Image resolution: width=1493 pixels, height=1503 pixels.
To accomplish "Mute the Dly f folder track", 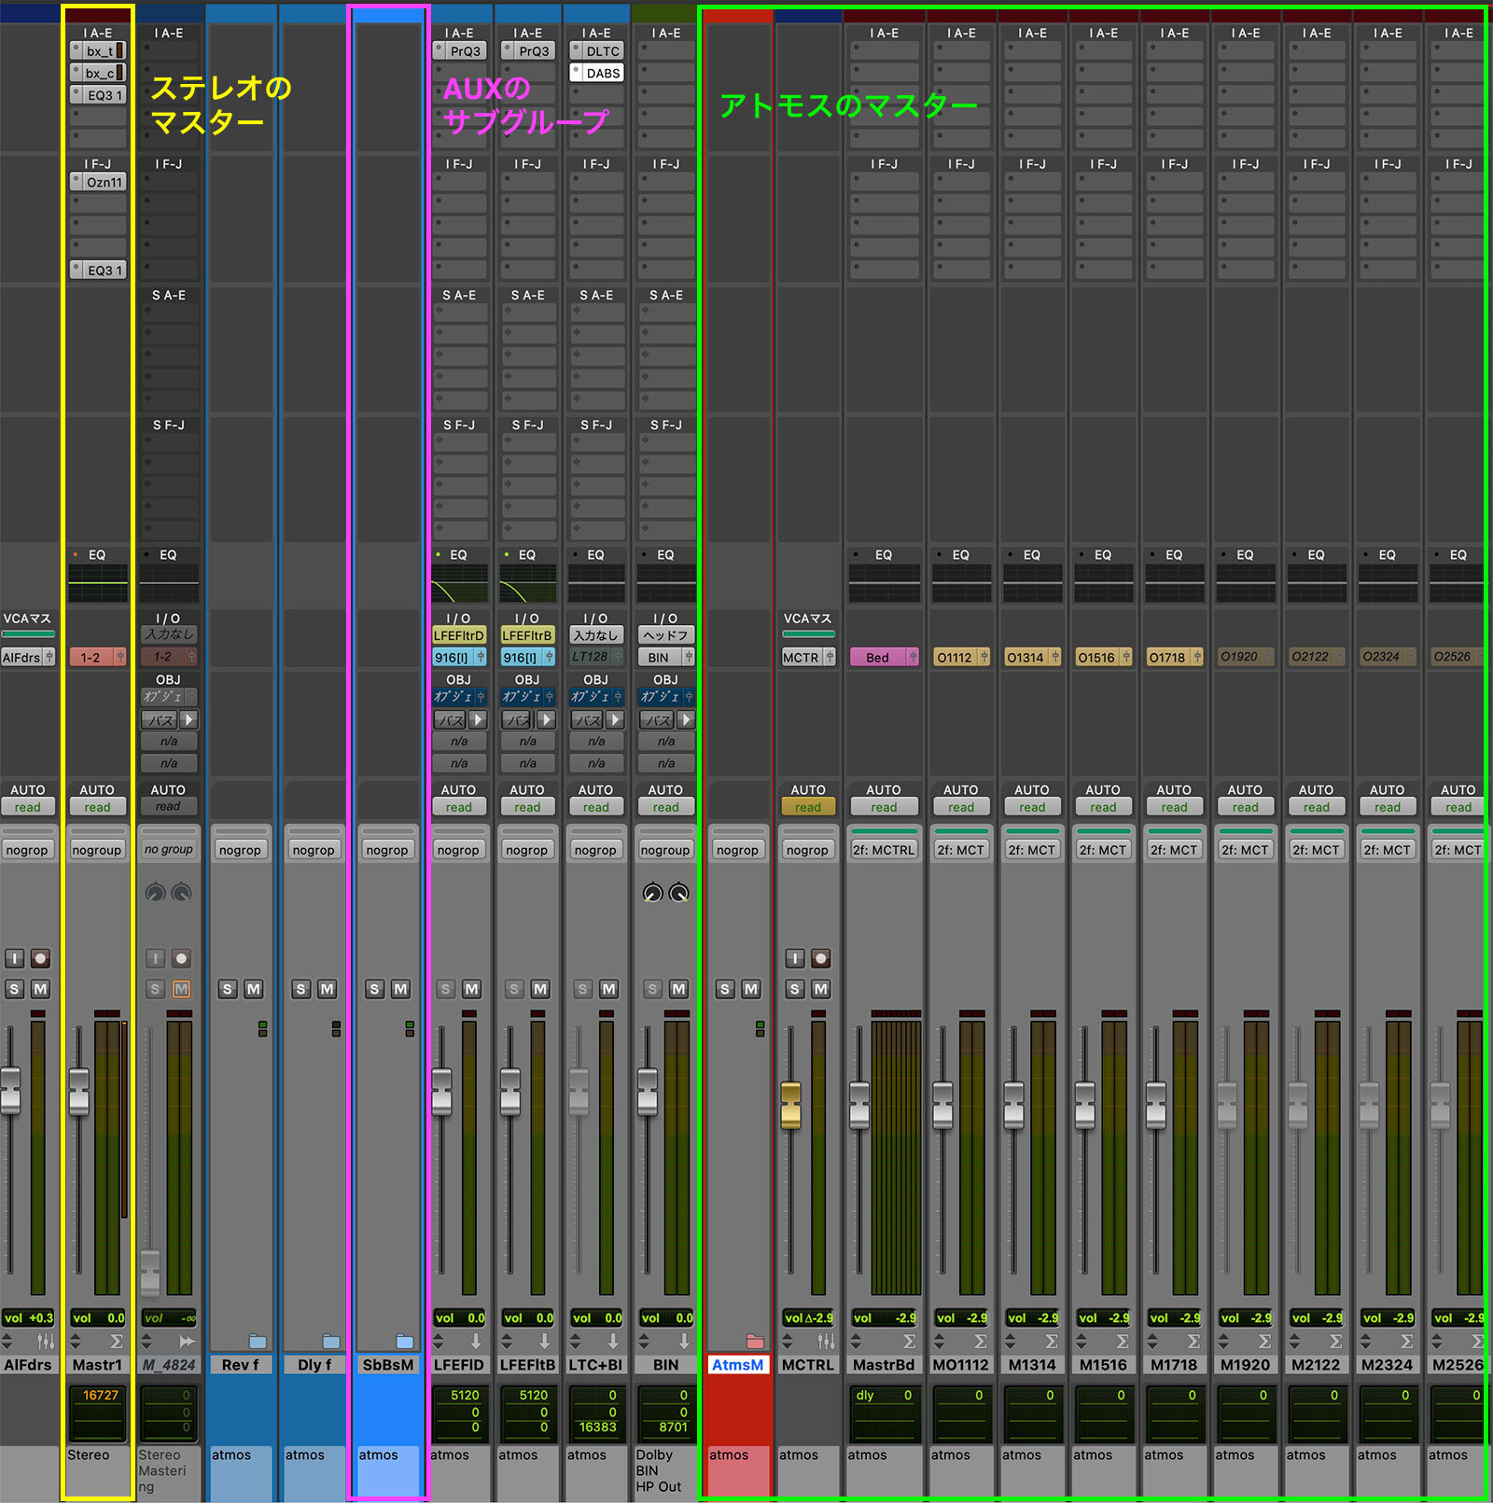I will coord(327,989).
